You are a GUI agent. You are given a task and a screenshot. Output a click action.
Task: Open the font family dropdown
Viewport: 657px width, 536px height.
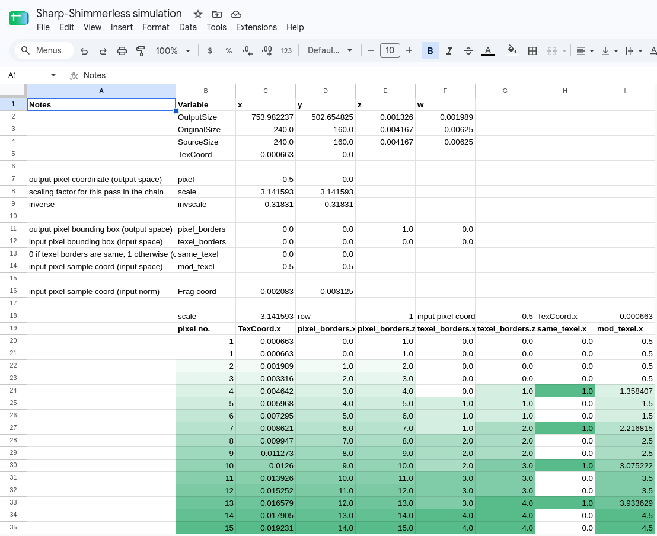pyautogui.click(x=330, y=51)
